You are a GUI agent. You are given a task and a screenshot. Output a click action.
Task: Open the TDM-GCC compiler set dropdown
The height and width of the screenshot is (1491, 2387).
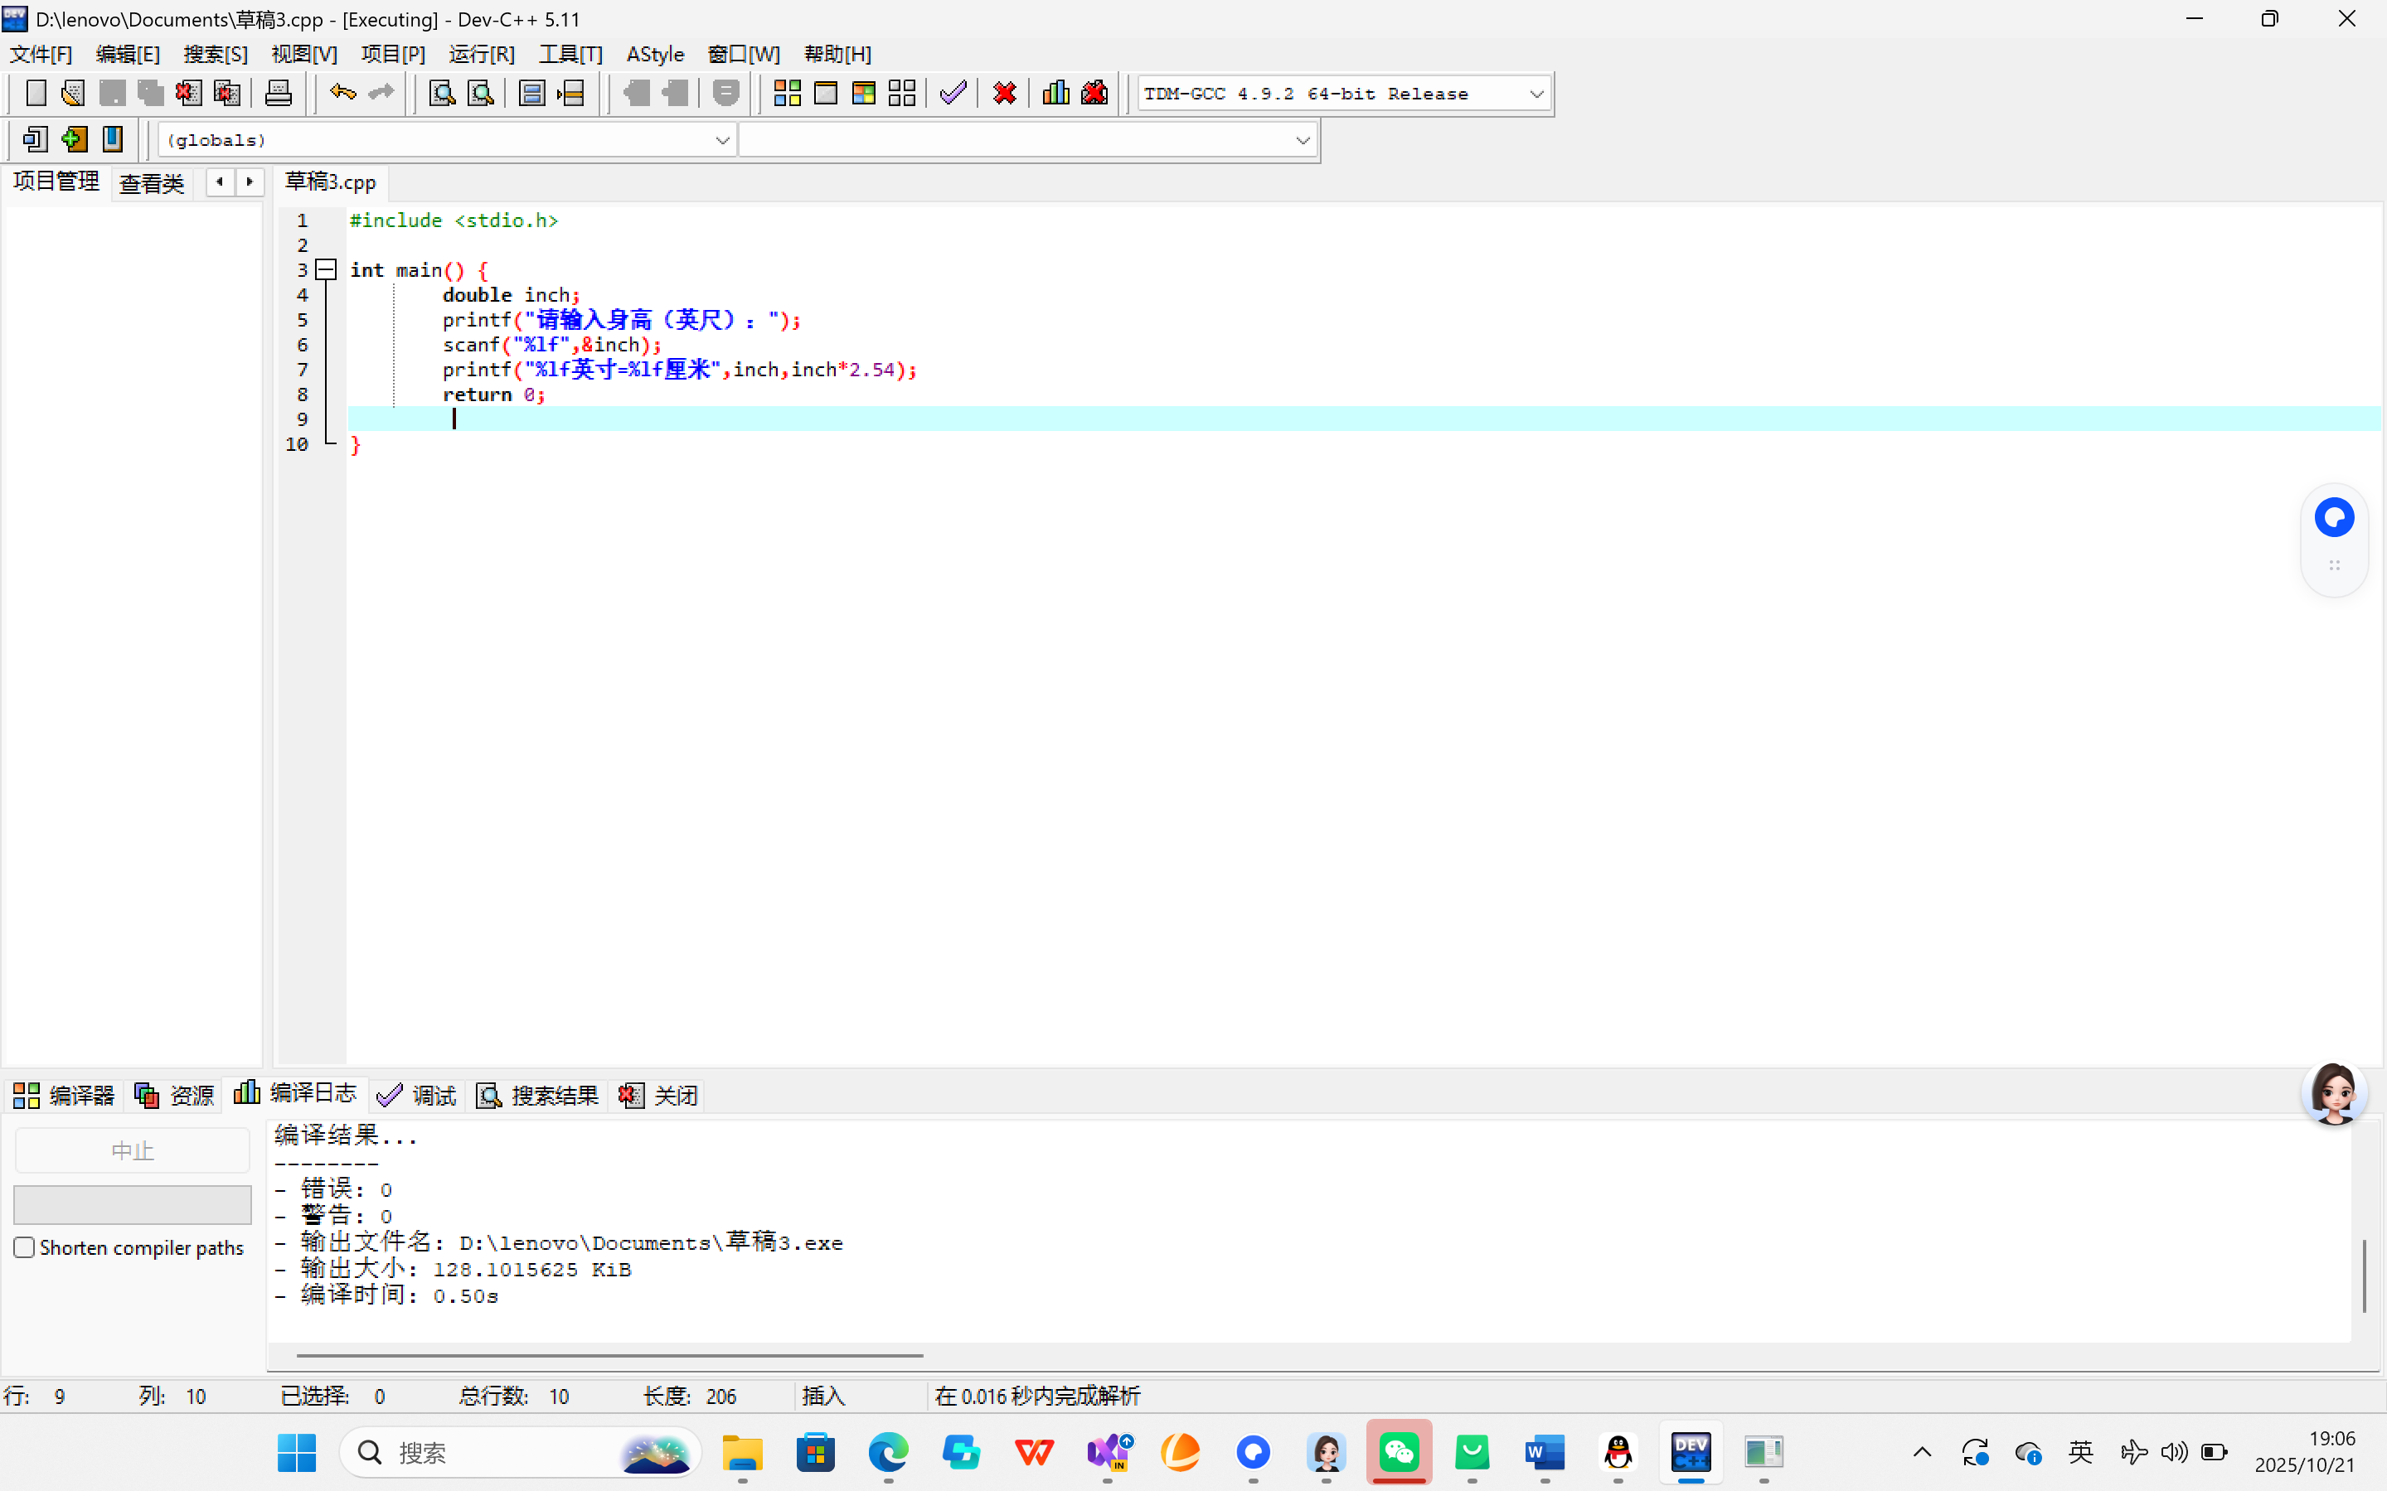pos(1536,94)
